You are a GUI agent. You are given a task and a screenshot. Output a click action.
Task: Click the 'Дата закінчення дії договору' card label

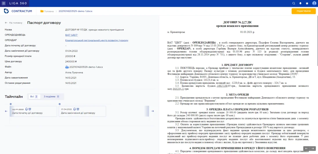coord(78,113)
